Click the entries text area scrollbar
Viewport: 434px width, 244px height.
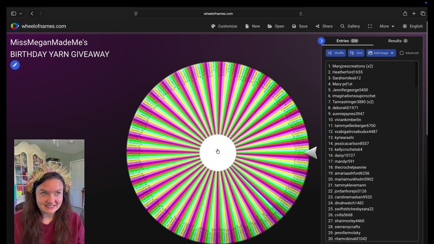pyautogui.click(x=416, y=75)
